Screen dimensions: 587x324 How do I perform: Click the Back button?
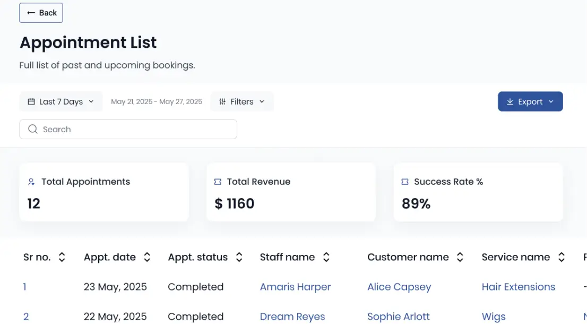click(x=41, y=13)
